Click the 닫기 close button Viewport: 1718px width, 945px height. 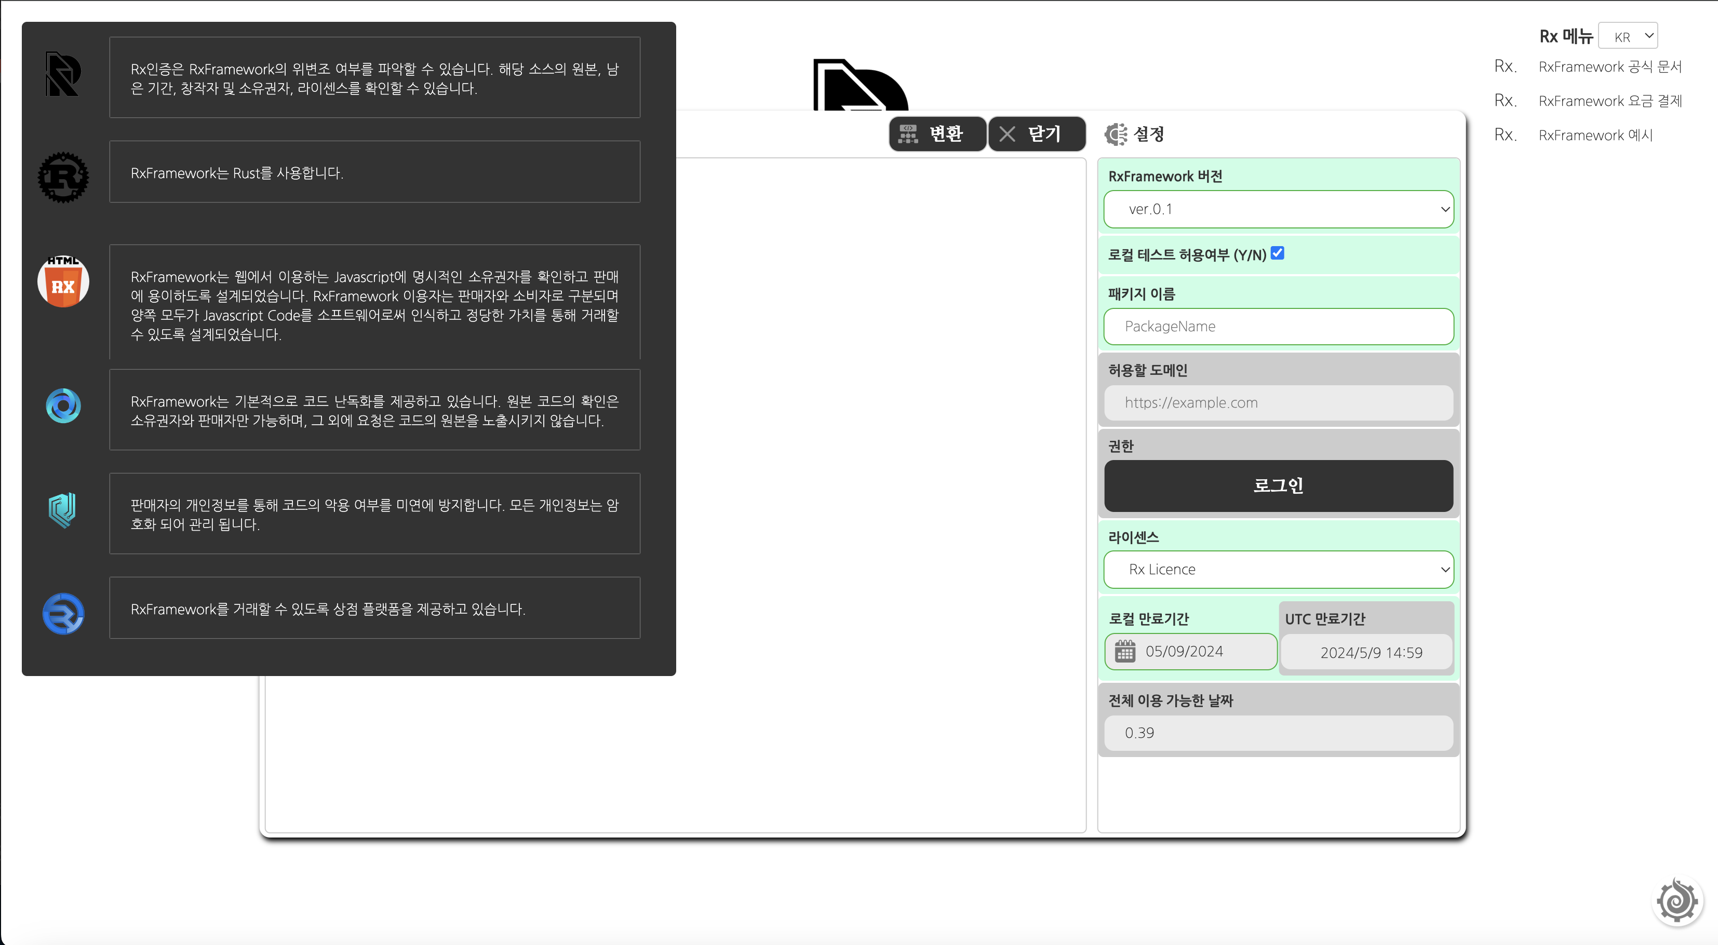(x=1037, y=134)
